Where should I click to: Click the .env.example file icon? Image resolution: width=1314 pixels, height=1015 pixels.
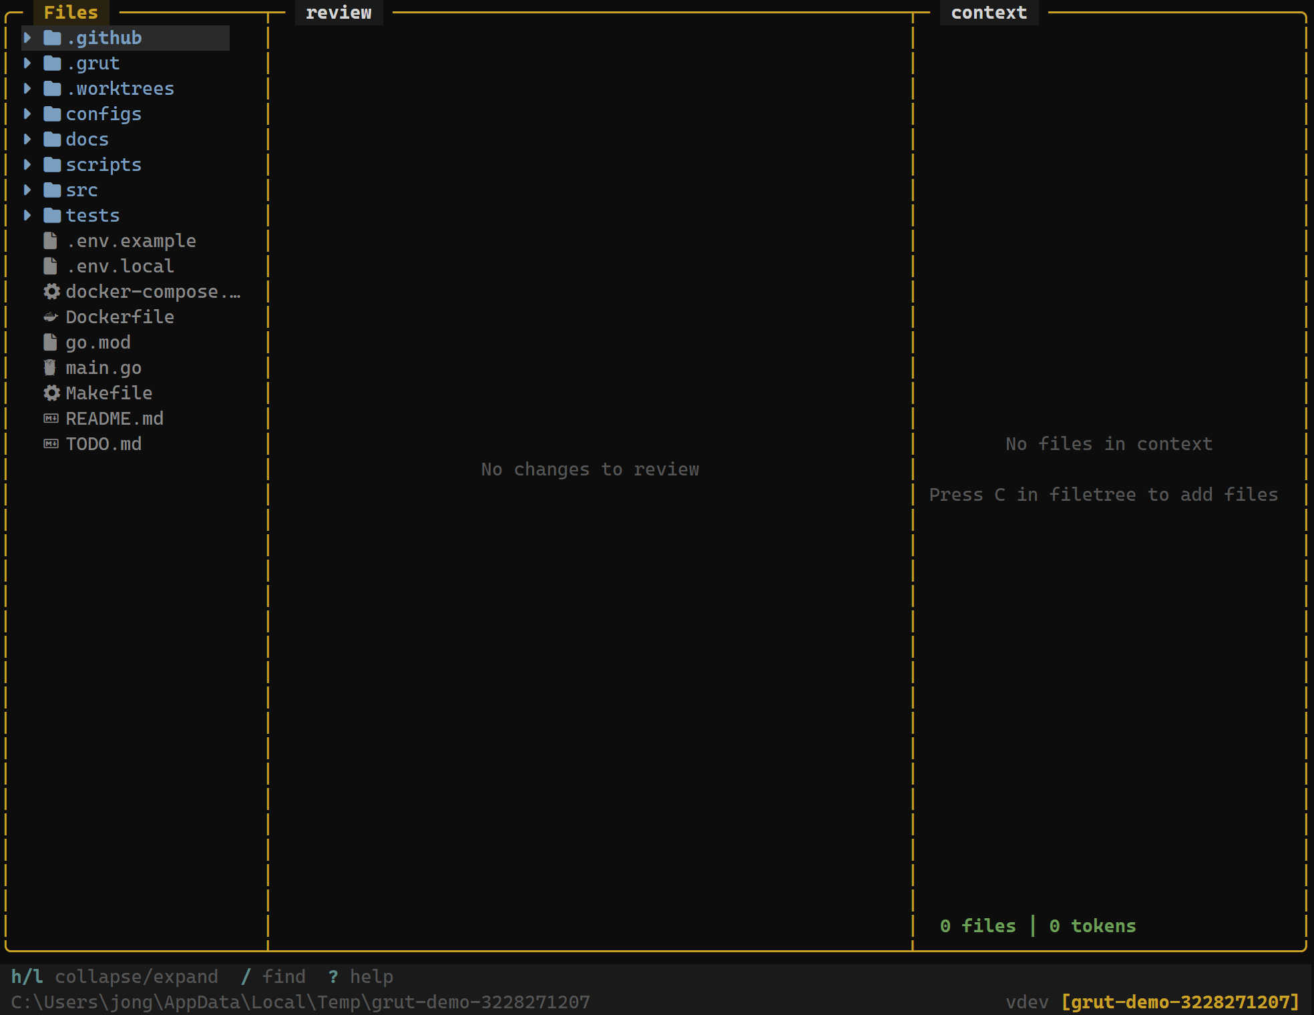[50, 241]
